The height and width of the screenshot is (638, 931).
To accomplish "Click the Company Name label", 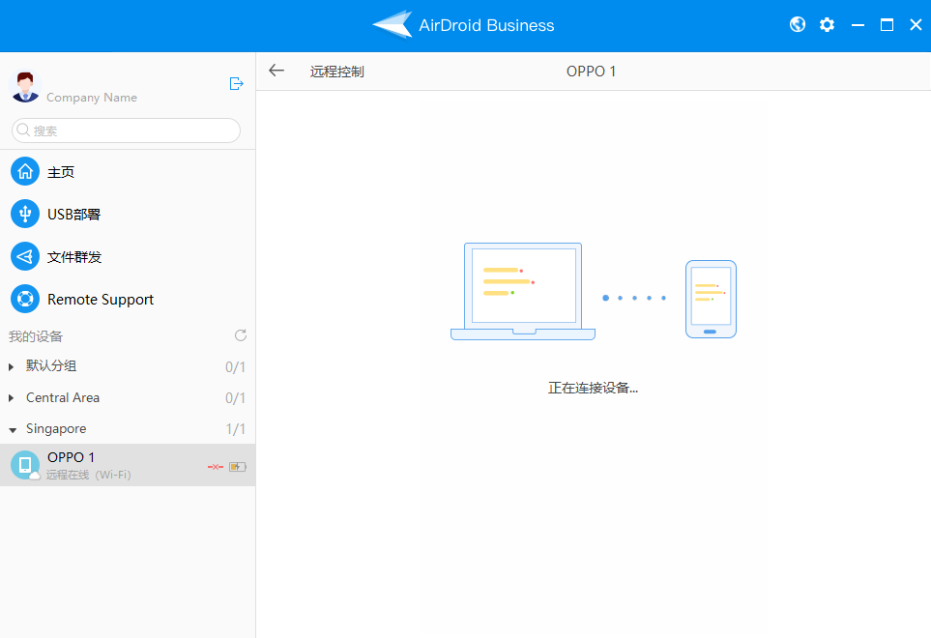I will click(92, 98).
